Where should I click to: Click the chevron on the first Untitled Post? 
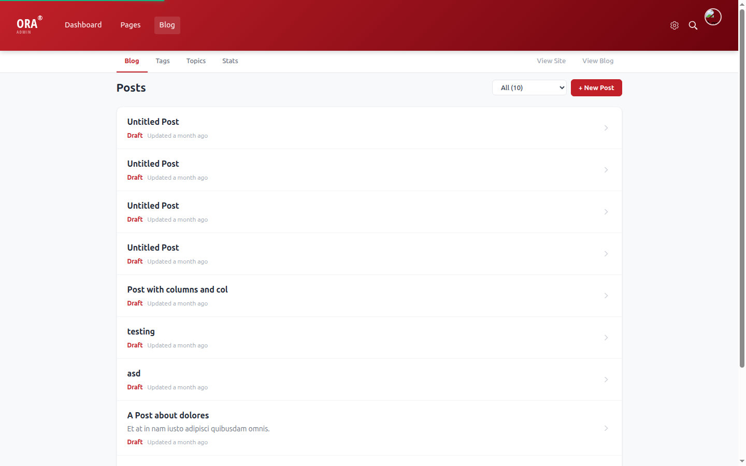pos(606,128)
